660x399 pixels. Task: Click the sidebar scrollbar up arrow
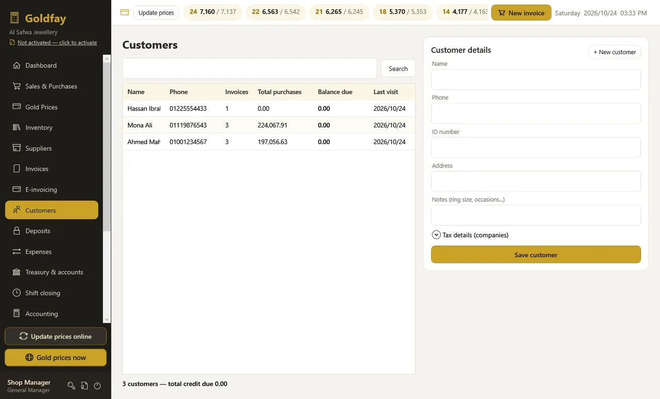coord(107,58)
